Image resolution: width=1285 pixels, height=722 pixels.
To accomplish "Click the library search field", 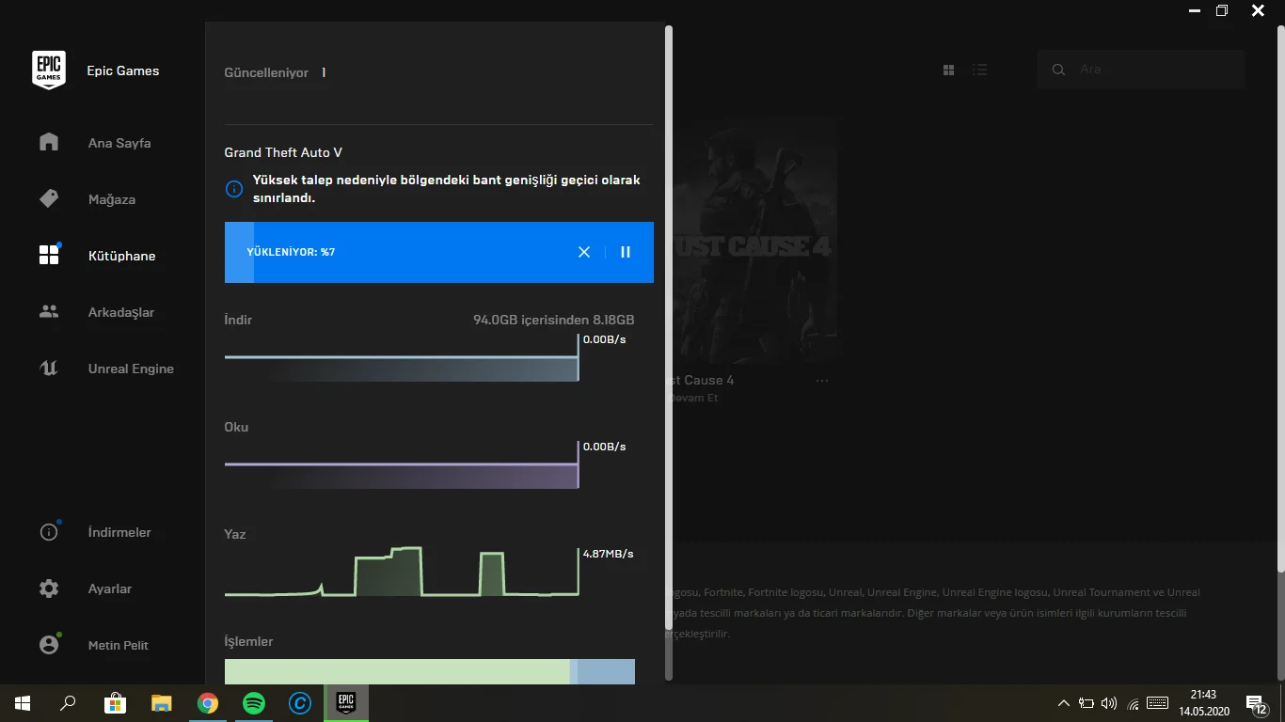I will point(1141,70).
